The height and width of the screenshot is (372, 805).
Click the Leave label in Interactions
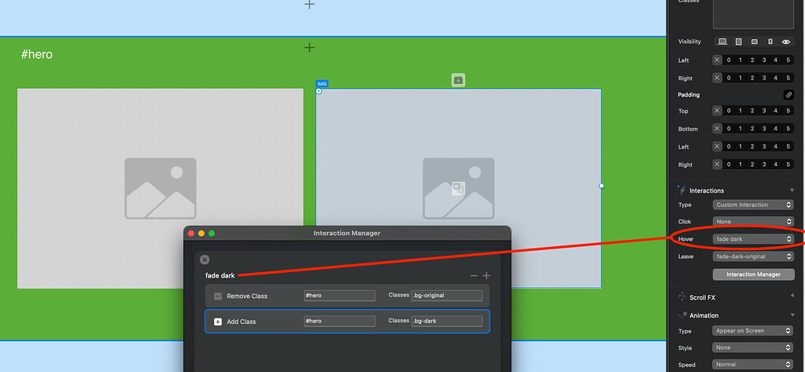click(685, 256)
